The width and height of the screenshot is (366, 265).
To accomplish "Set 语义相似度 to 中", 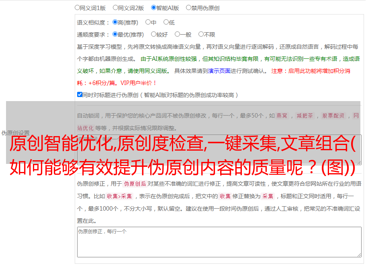I will pyautogui.click(x=148, y=22).
